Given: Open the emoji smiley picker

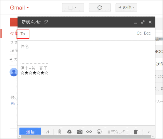Looking at the screenshot, I should 99,132.
